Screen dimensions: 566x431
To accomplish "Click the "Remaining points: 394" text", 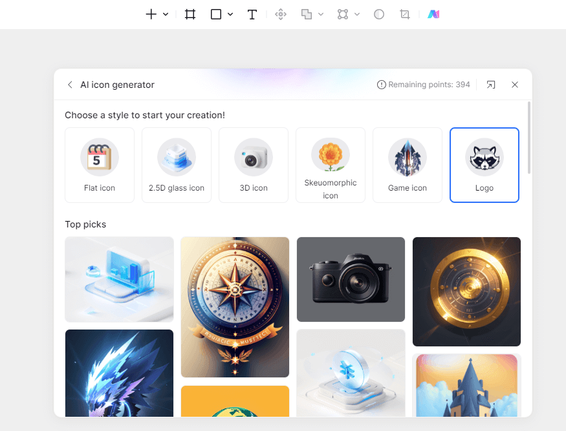I will tap(430, 85).
